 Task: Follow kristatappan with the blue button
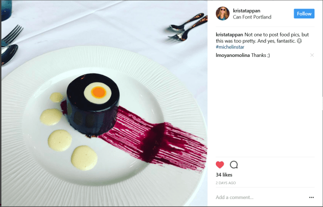tap(304, 13)
